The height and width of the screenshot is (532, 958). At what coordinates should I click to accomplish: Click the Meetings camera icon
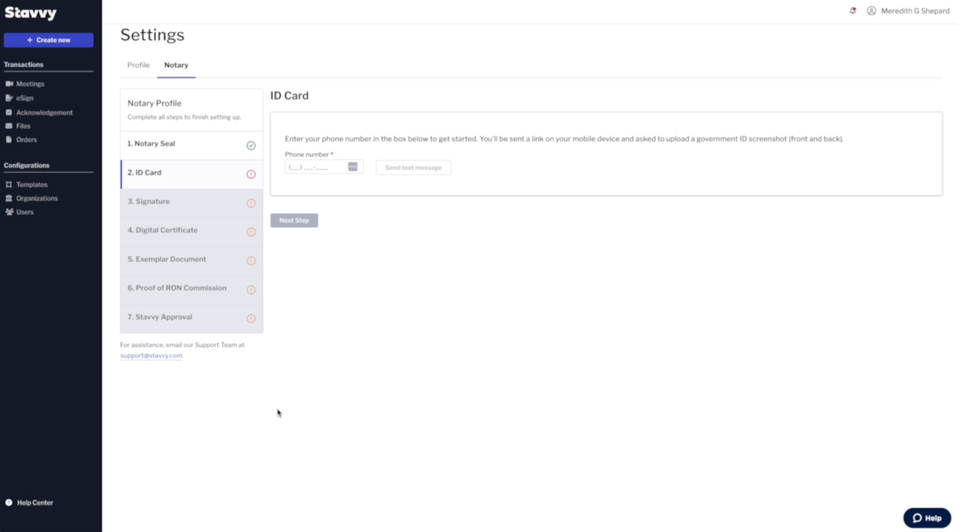pos(9,84)
